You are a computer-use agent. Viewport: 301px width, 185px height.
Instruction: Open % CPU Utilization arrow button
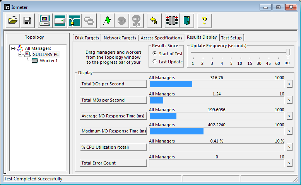pos(289,148)
